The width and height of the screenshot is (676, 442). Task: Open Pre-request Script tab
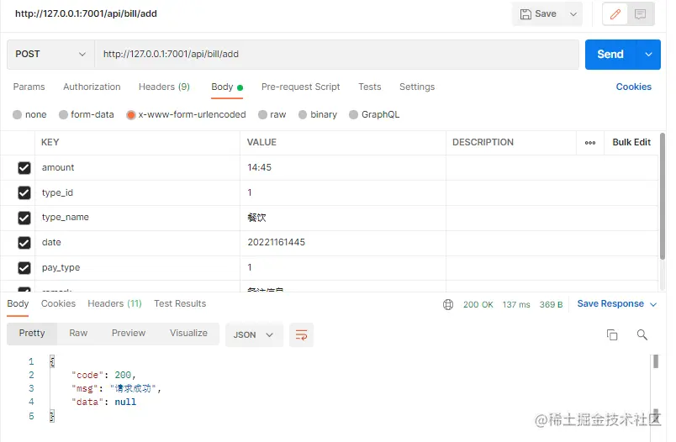pos(300,87)
